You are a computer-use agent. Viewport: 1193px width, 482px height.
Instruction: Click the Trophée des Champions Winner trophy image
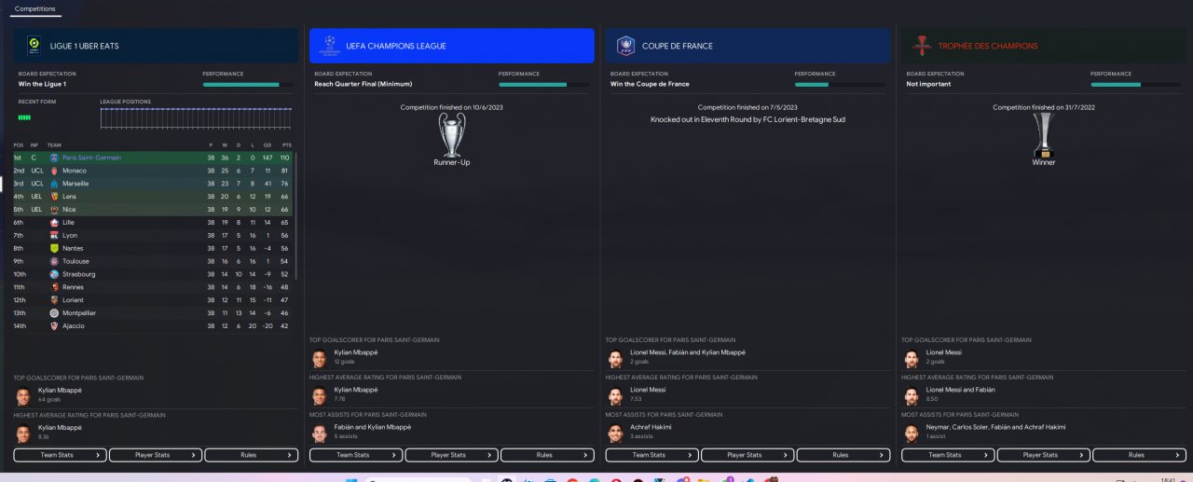point(1044,134)
